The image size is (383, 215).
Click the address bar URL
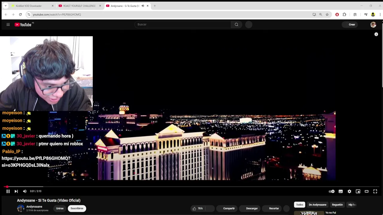pyautogui.click(x=57, y=14)
